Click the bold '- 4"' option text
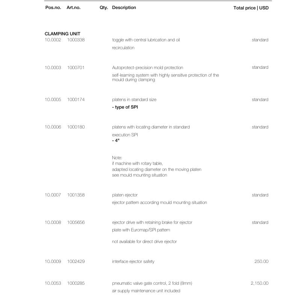This screenshot has height=299, width=306. point(116,140)
